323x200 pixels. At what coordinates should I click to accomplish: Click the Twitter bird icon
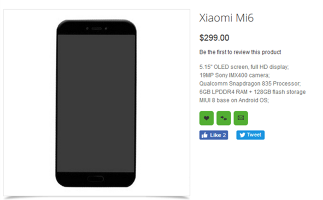click(242, 135)
